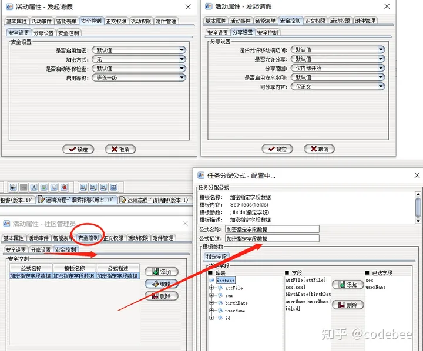
Task: Open 安全控制 sub-tab beside active 分享设置 sub-tab
Action: [267, 33]
